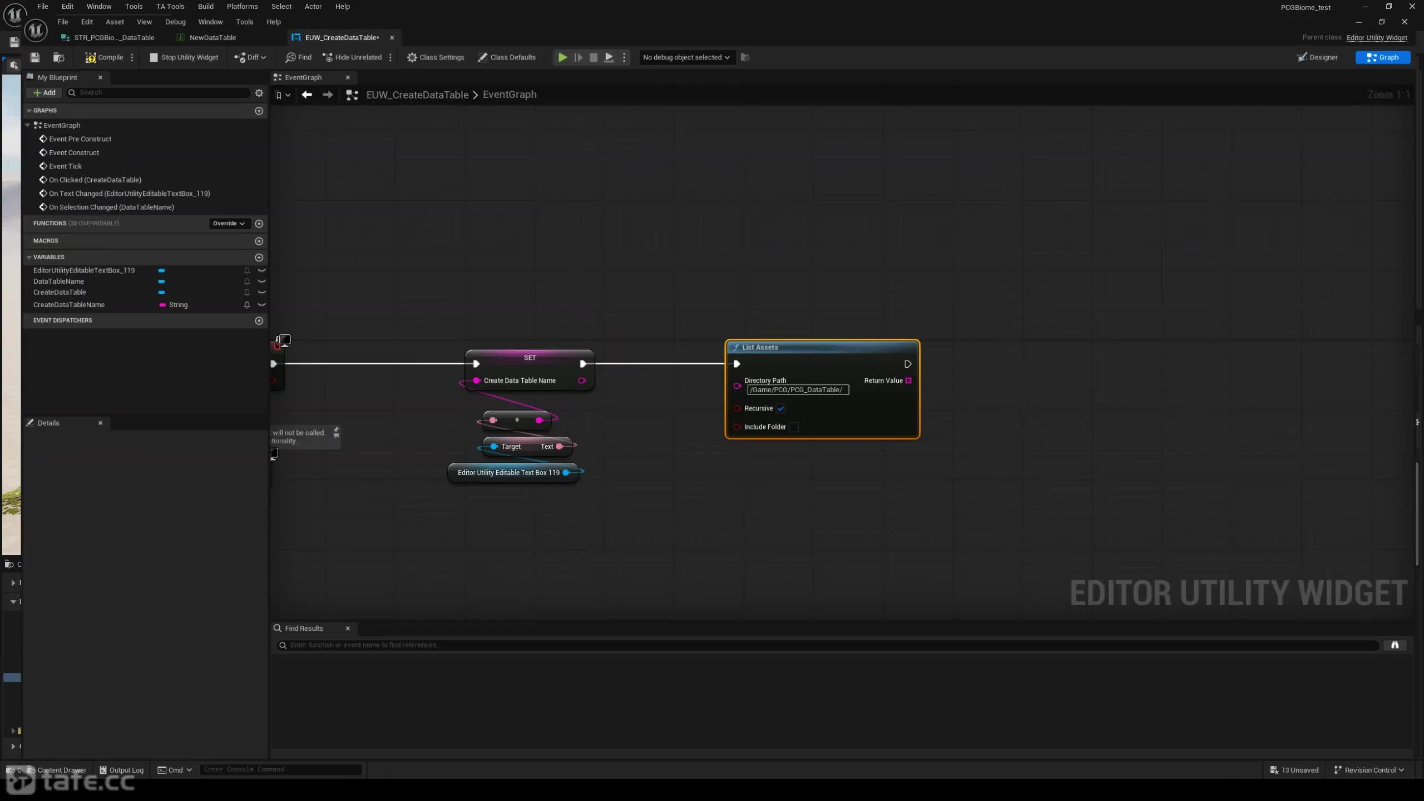Viewport: 1424px width, 801px height.
Task: Open TA Tools menu in main window
Action: [170, 6]
